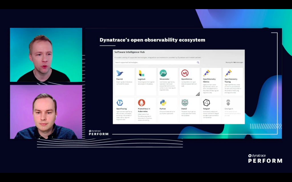Open the OpenTelemetry Tracing icon
292x182 pixels.
tap(229, 73)
